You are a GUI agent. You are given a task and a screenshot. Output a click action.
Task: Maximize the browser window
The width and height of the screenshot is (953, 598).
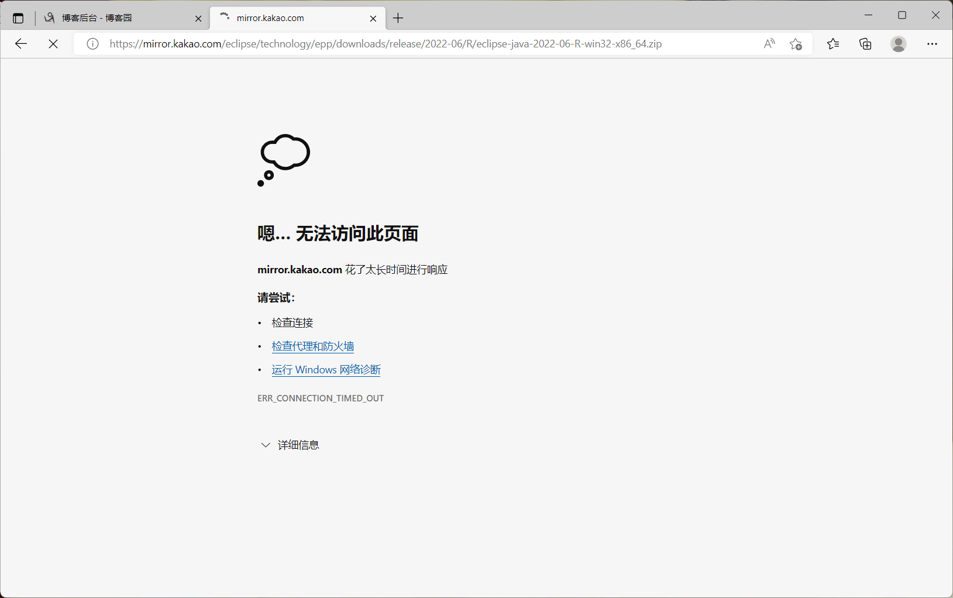click(x=902, y=15)
